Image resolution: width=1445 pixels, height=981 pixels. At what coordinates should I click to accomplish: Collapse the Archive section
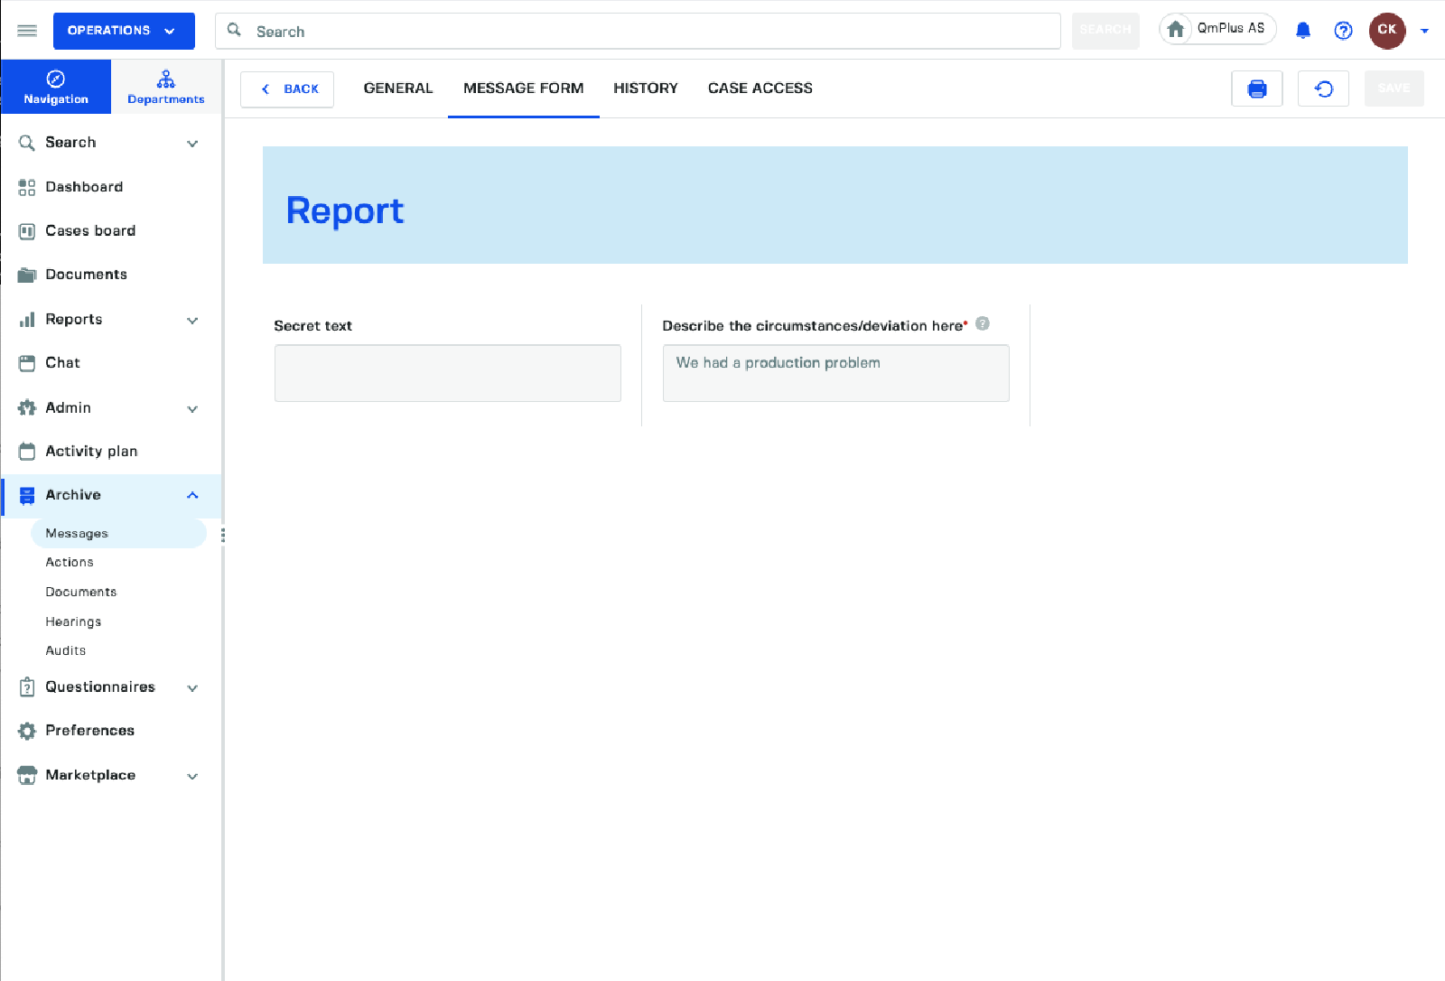tap(192, 495)
